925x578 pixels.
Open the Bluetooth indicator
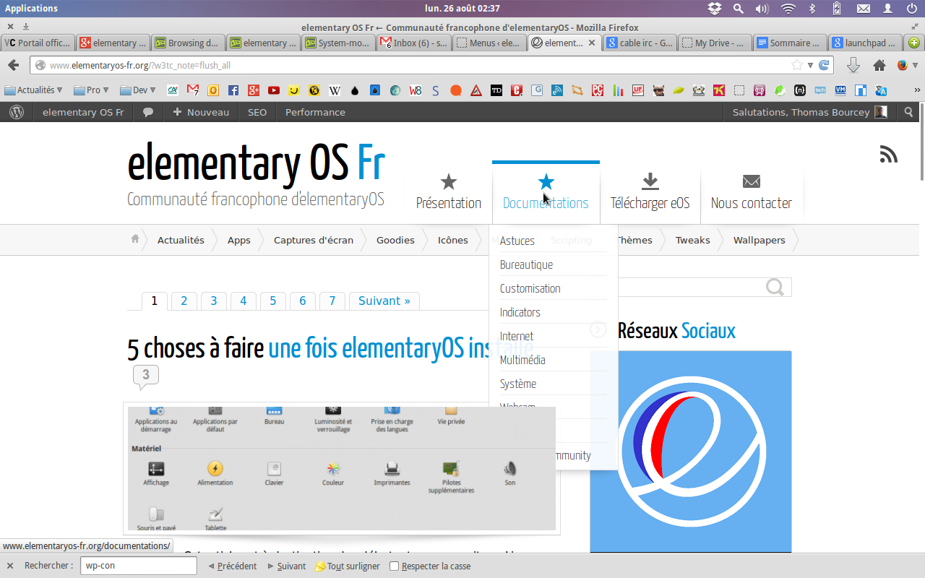(x=812, y=9)
